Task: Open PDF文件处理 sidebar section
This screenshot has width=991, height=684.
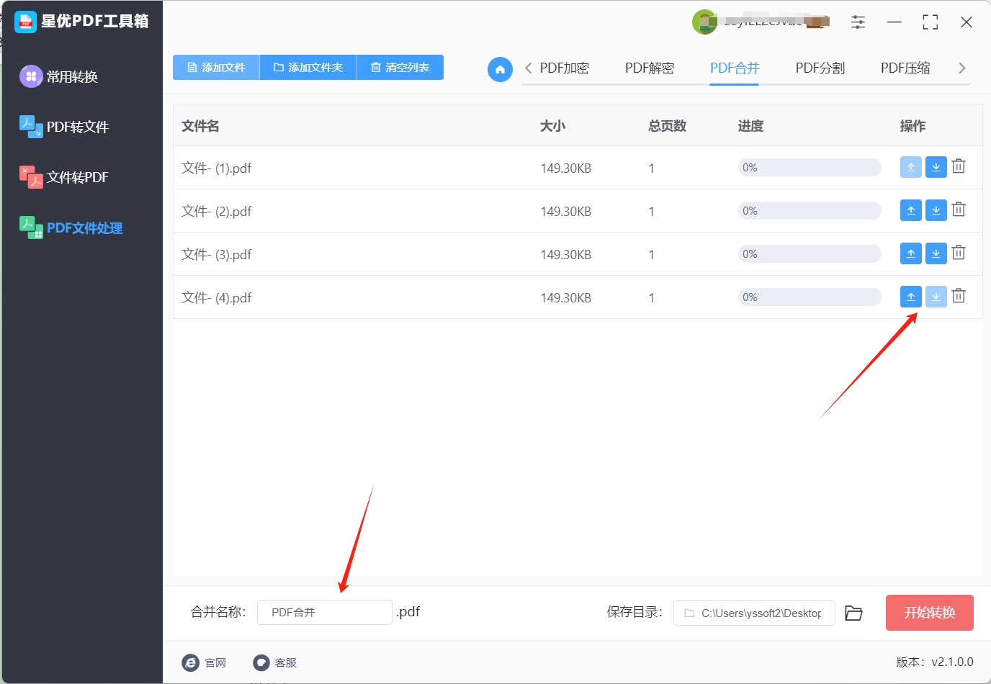Action: [x=71, y=228]
